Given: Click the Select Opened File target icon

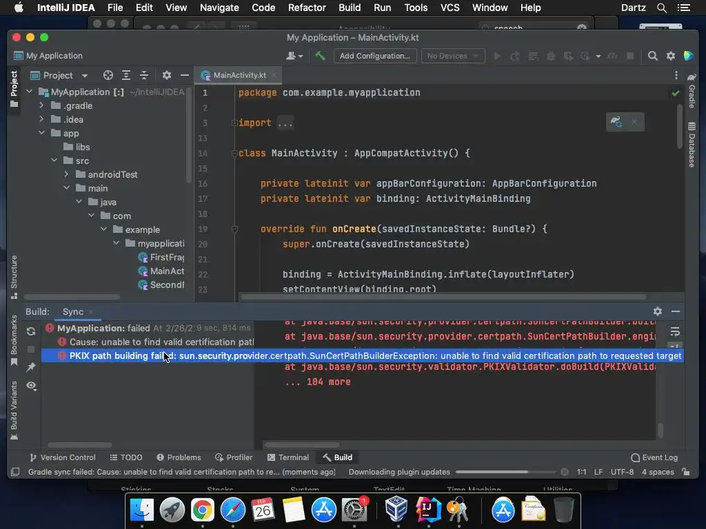Looking at the screenshot, I should [x=108, y=75].
